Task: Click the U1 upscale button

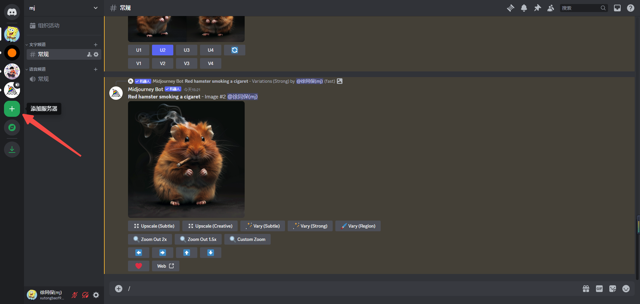Action: (139, 50)
